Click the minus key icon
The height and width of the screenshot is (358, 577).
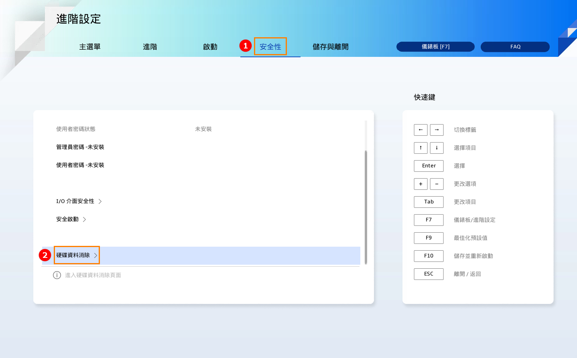click(x=437, y=184)
